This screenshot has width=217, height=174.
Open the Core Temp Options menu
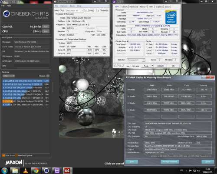click(x=64, y=6)
